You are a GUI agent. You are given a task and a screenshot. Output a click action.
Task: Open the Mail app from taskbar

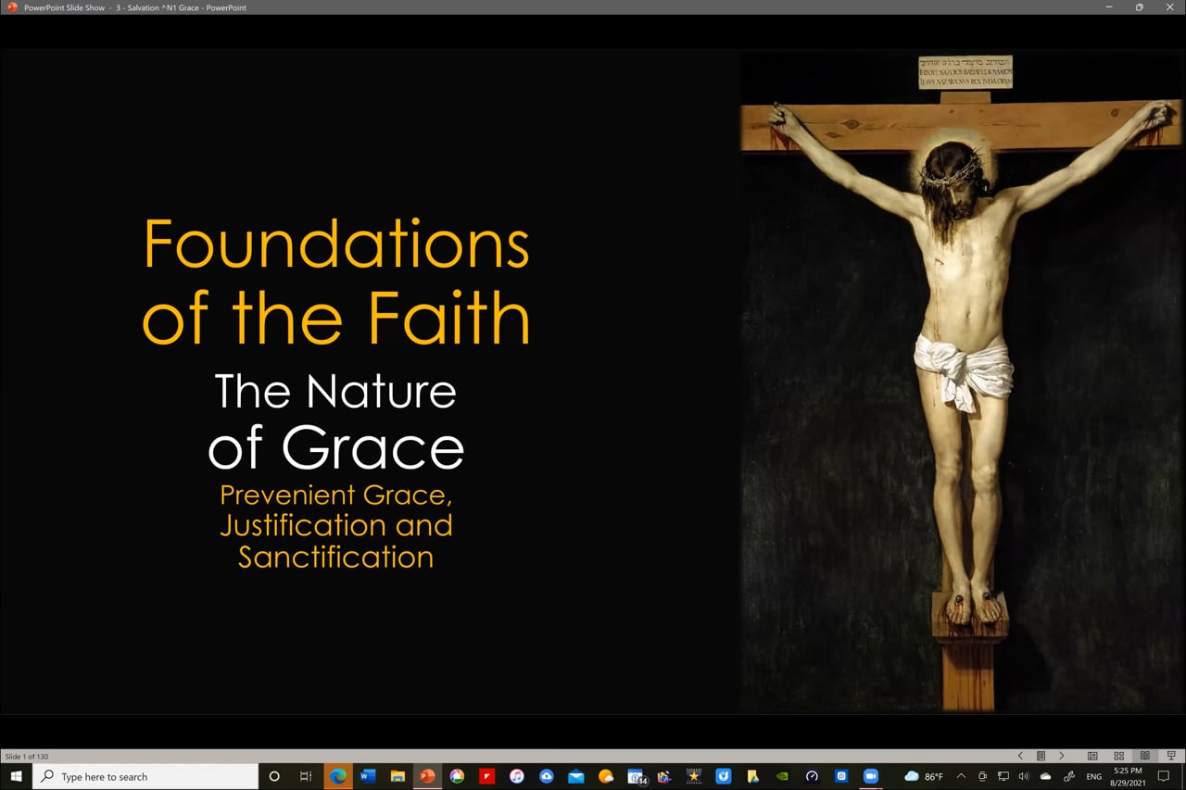576,776
